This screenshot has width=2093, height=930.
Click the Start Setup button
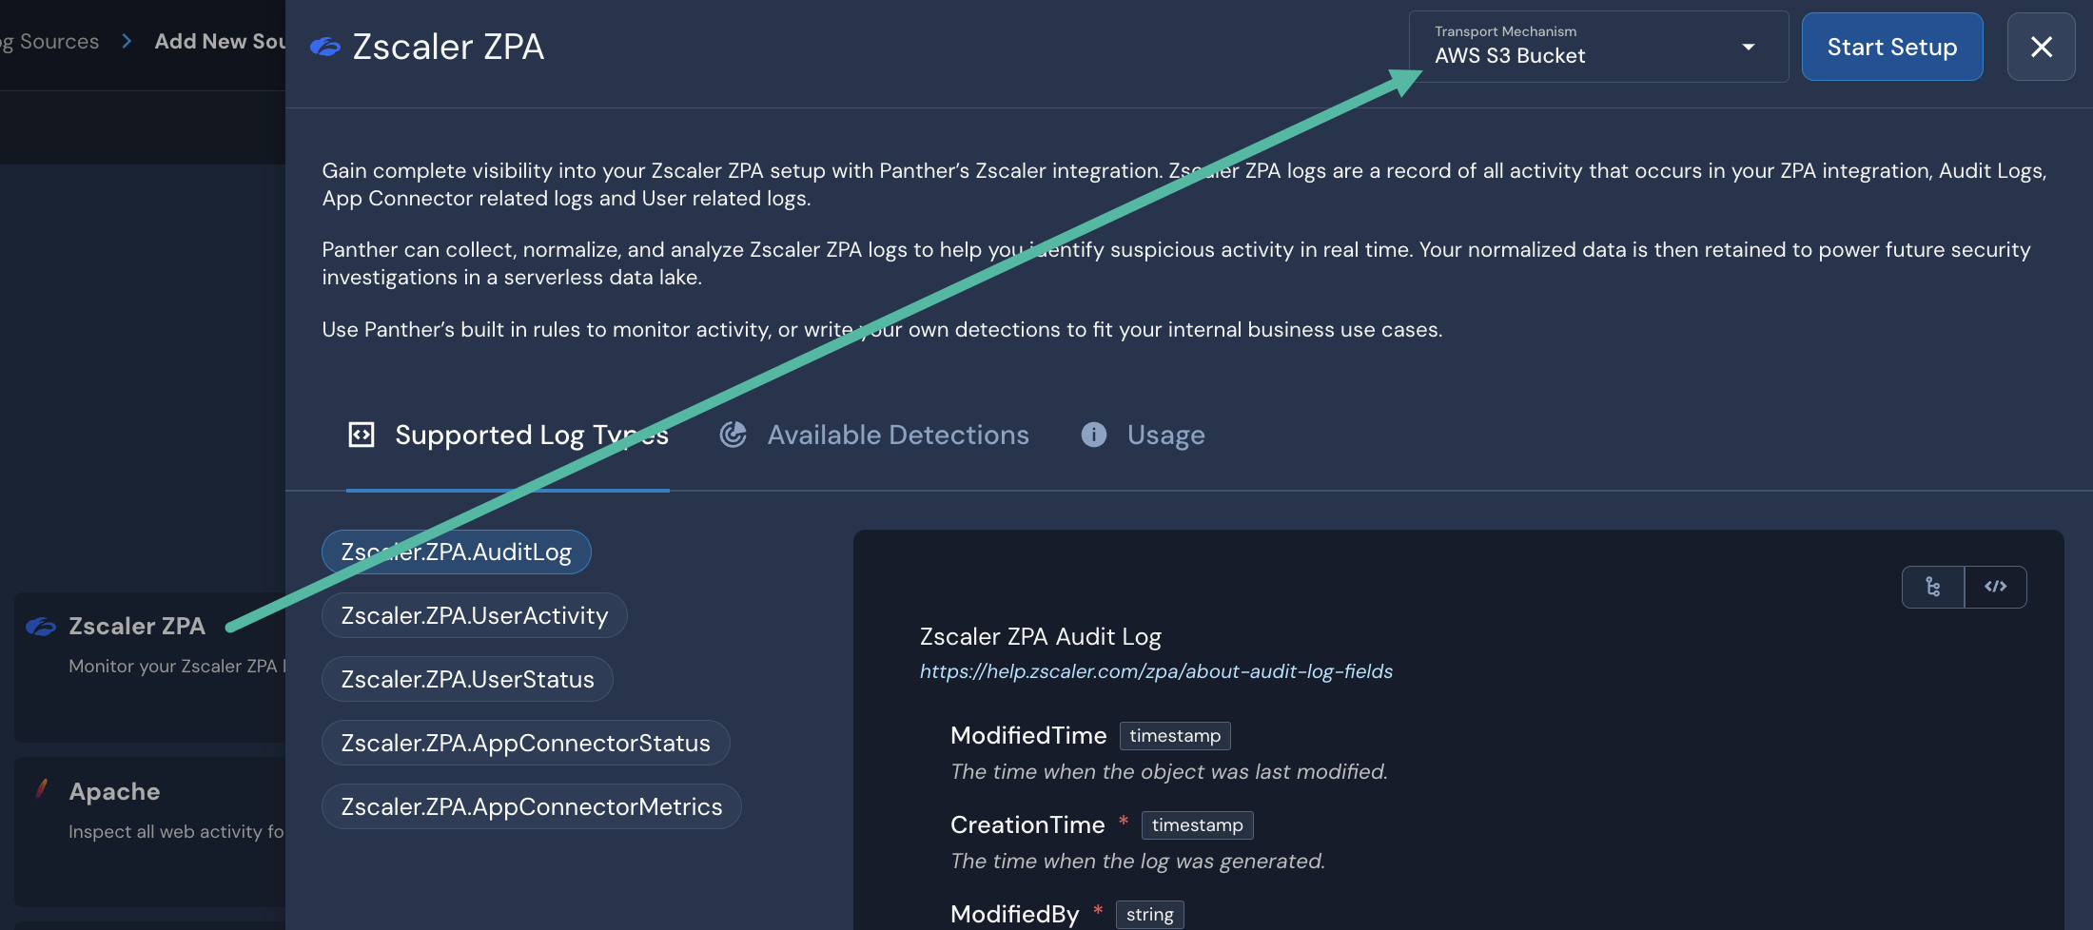click(x=1891, y=46)
